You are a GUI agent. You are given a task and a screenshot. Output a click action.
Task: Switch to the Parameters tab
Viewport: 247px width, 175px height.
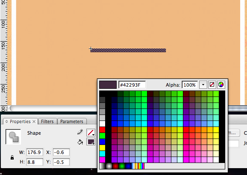[72, 121]
